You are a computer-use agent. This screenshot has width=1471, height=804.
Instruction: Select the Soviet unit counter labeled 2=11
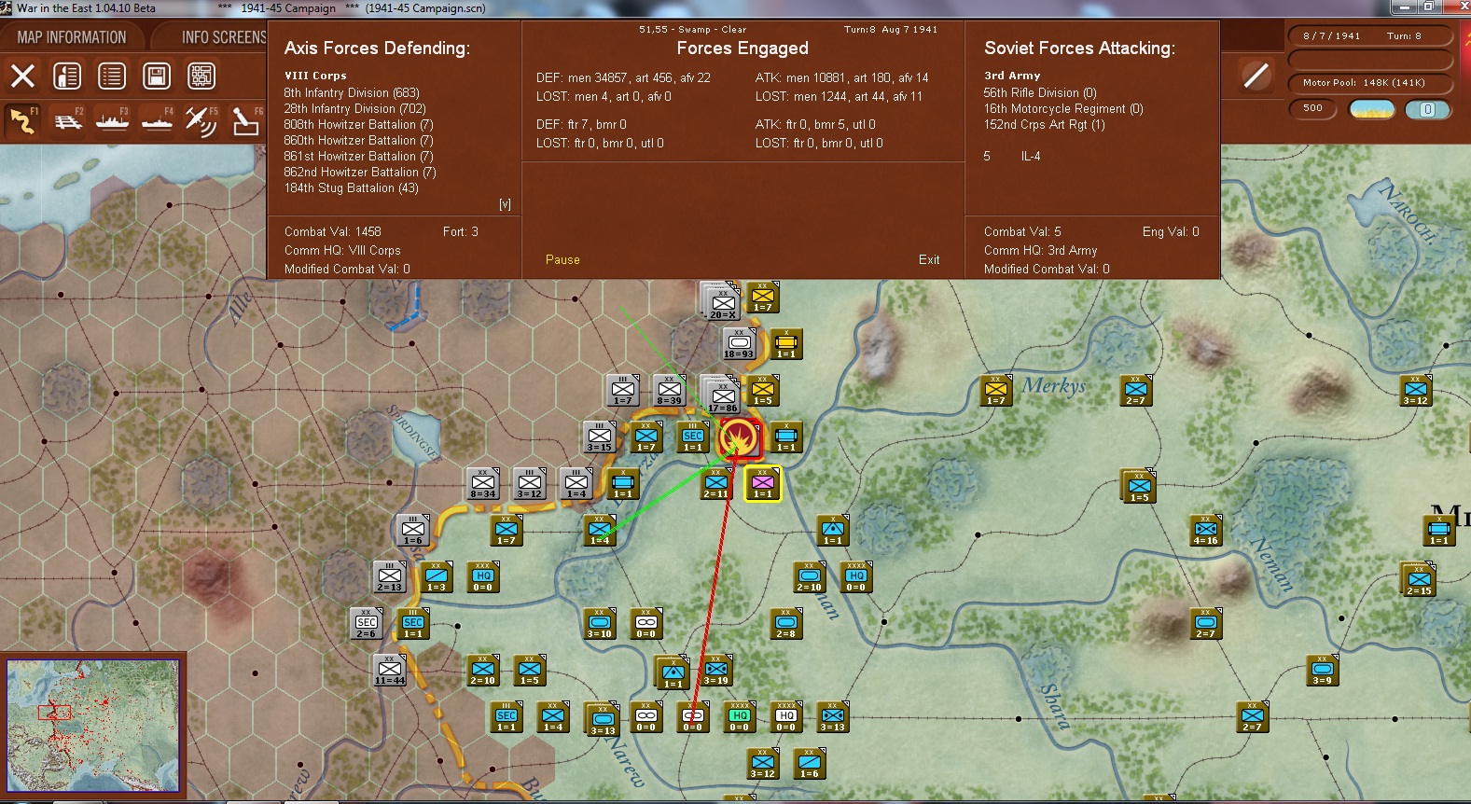point(715,483)
